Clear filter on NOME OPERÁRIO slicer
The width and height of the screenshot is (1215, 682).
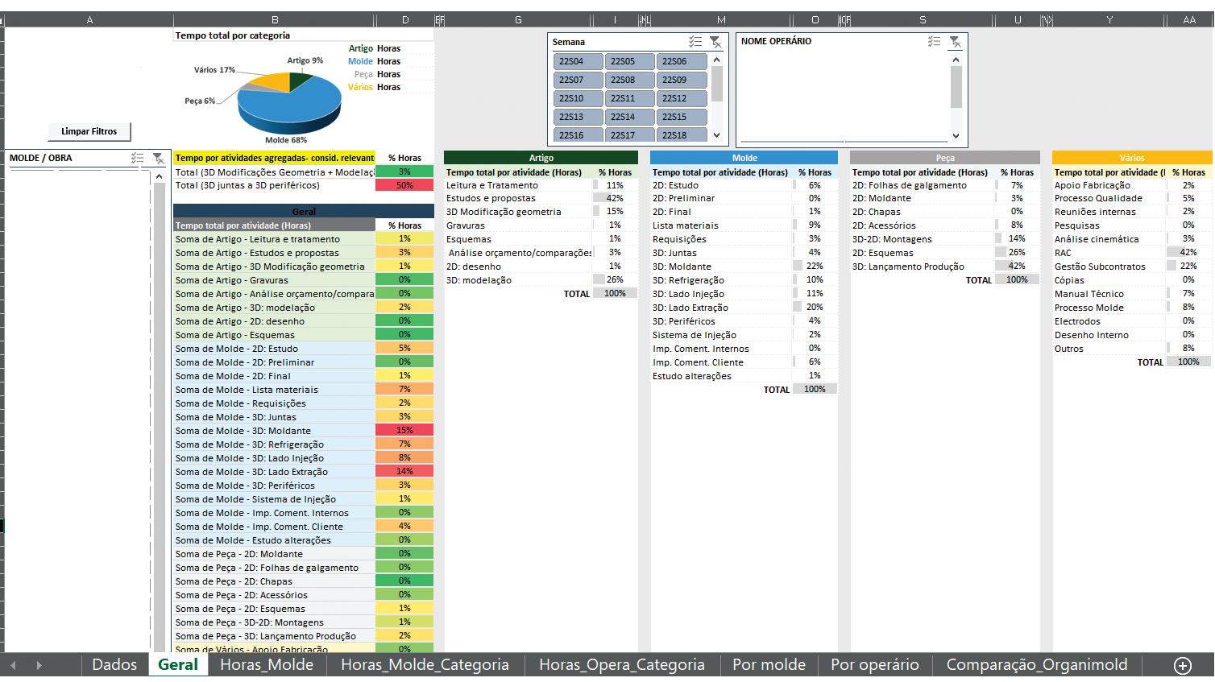(x=955, y=41)
